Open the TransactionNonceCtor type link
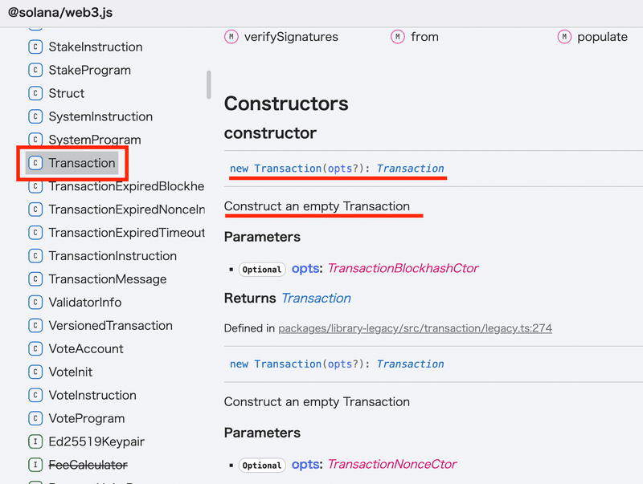The image size is (643, 484). 391,464
